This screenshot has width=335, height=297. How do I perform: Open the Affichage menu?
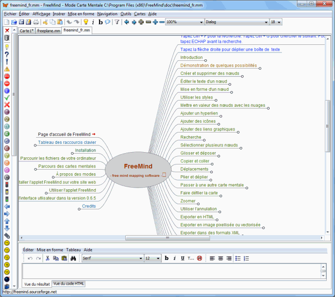[41, 14]
